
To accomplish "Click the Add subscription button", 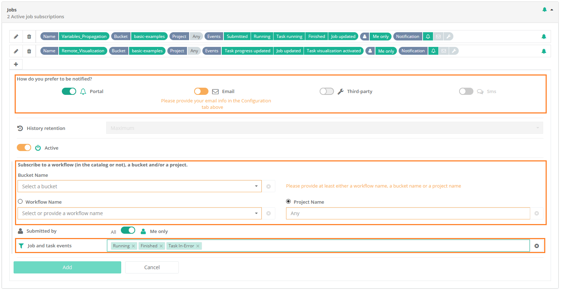I will point(67,267).
